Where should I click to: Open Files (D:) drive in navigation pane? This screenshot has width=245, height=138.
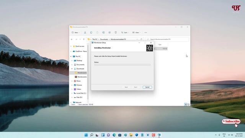[x=78, y=97]
